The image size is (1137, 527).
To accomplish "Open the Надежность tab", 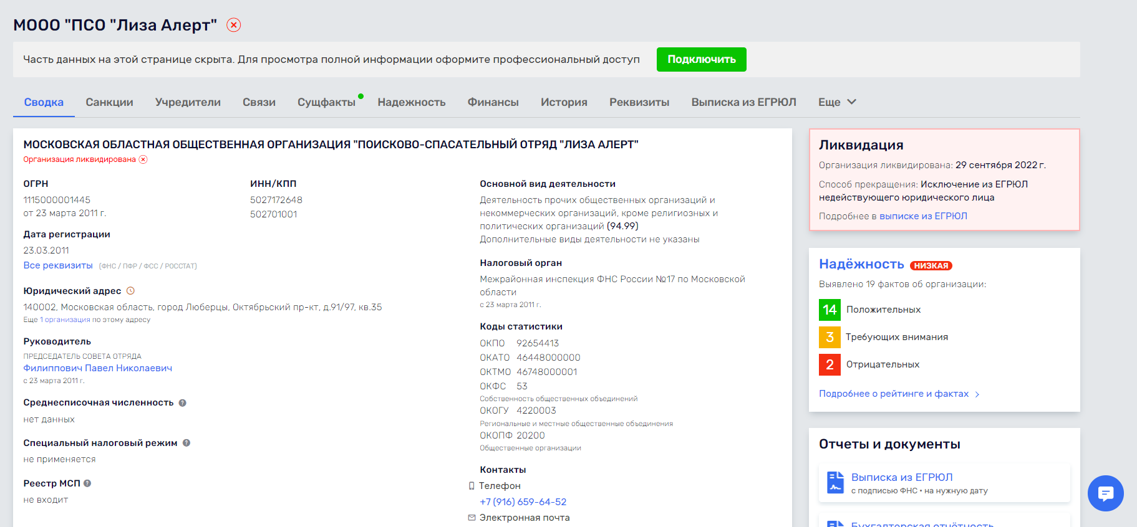I will (412, 102).
